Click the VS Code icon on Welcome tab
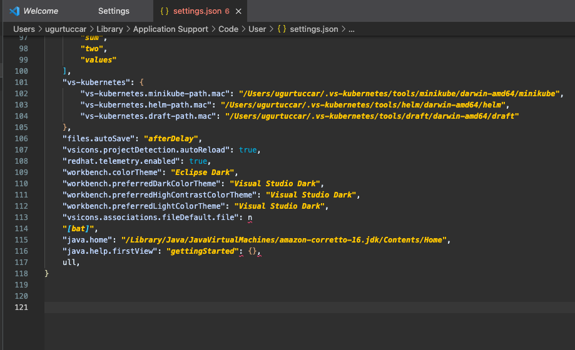Viewport: 575px width, 350px height. pos(14,11)
